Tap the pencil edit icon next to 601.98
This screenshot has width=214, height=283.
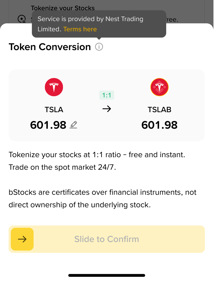click(73, 125)
